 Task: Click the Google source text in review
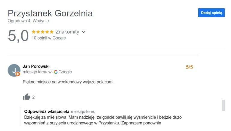65,72
